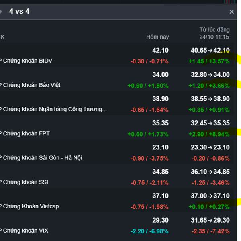241x241 pixels.
Task: Open the Chứng khoán SSI stock
Action: click(25, 182)
